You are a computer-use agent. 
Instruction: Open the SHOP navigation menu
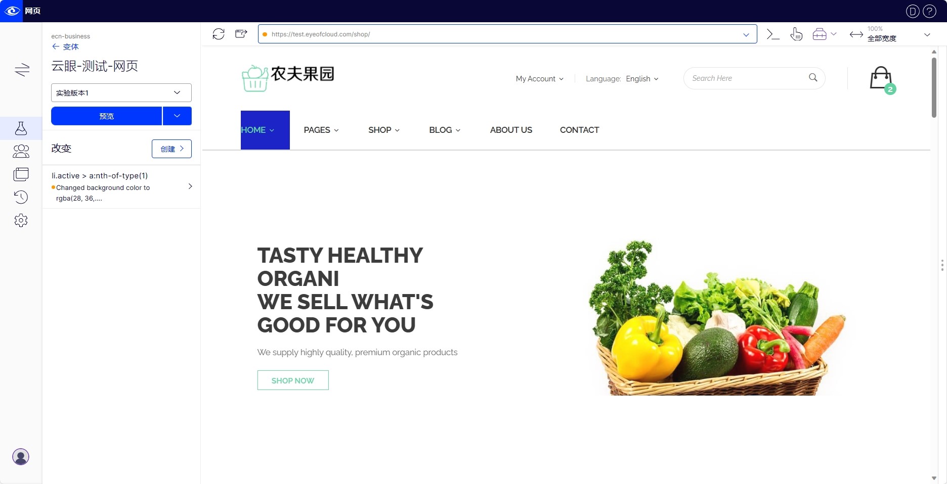(384, 130)
